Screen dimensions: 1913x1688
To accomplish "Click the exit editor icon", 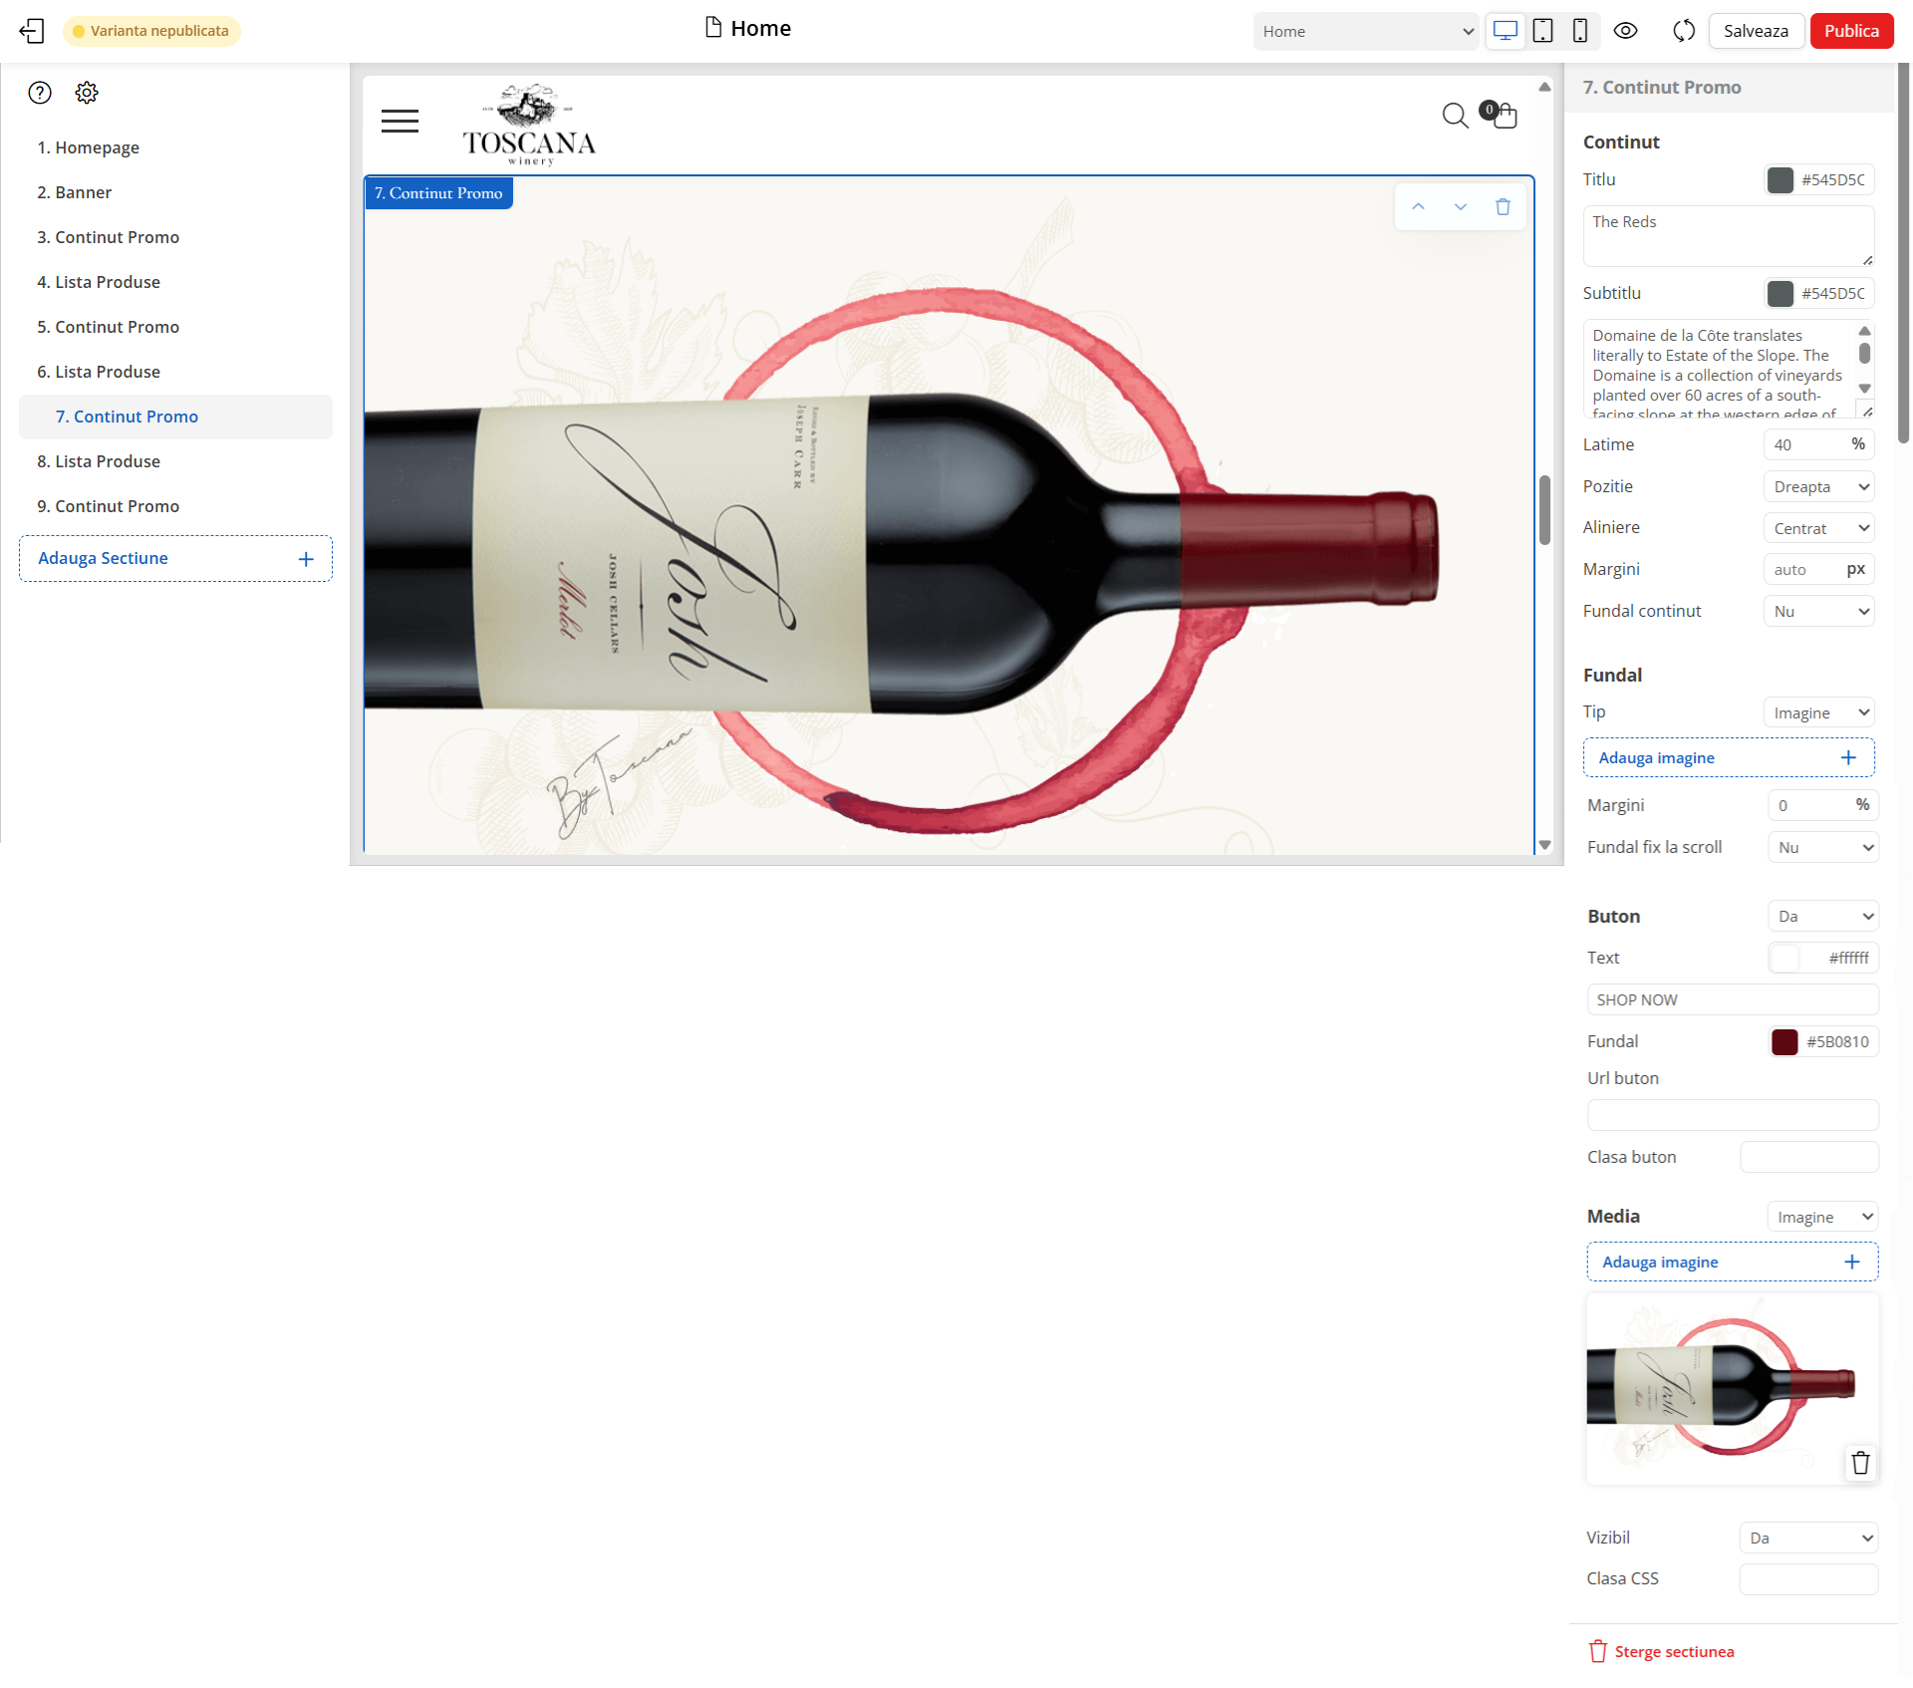I will pyautogui.click(x=32, y=31).
